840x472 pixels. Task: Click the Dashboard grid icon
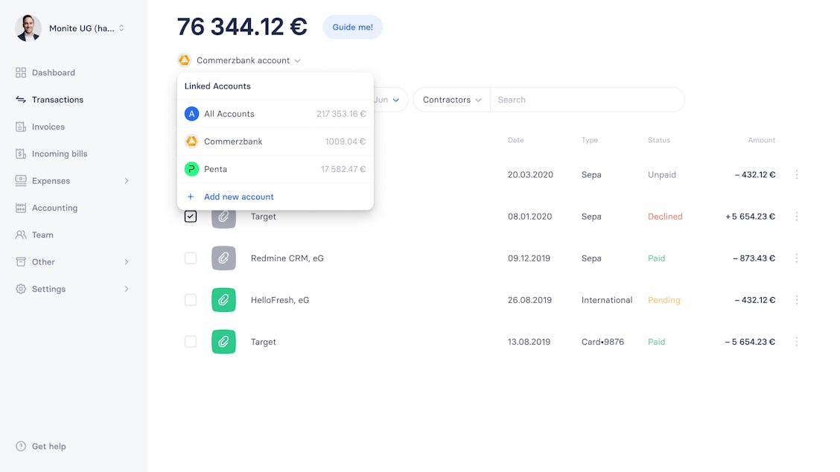[x=21, y=72]
